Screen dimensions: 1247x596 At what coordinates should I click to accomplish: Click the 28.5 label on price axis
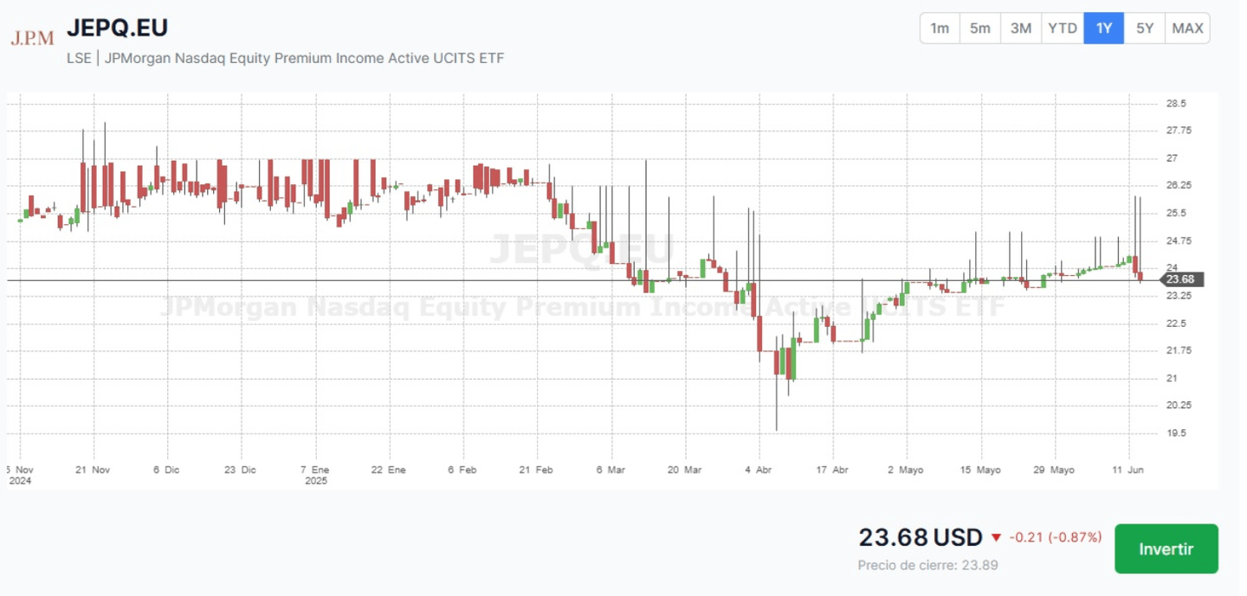[1176, 104]
